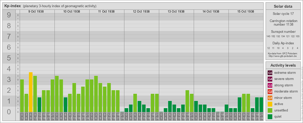
Task: Click the G3 strong storm legend icon
Action: click(270, 85)
